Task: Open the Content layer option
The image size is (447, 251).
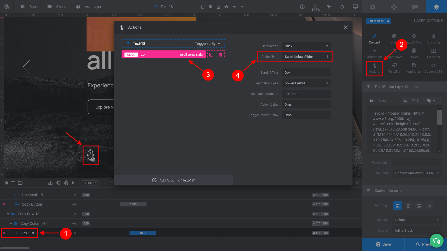Action: coord(375,39)
